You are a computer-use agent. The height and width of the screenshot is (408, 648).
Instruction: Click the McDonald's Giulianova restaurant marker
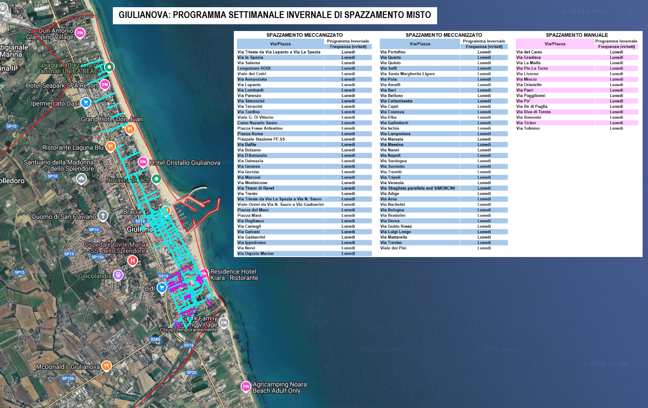point(107,366)
